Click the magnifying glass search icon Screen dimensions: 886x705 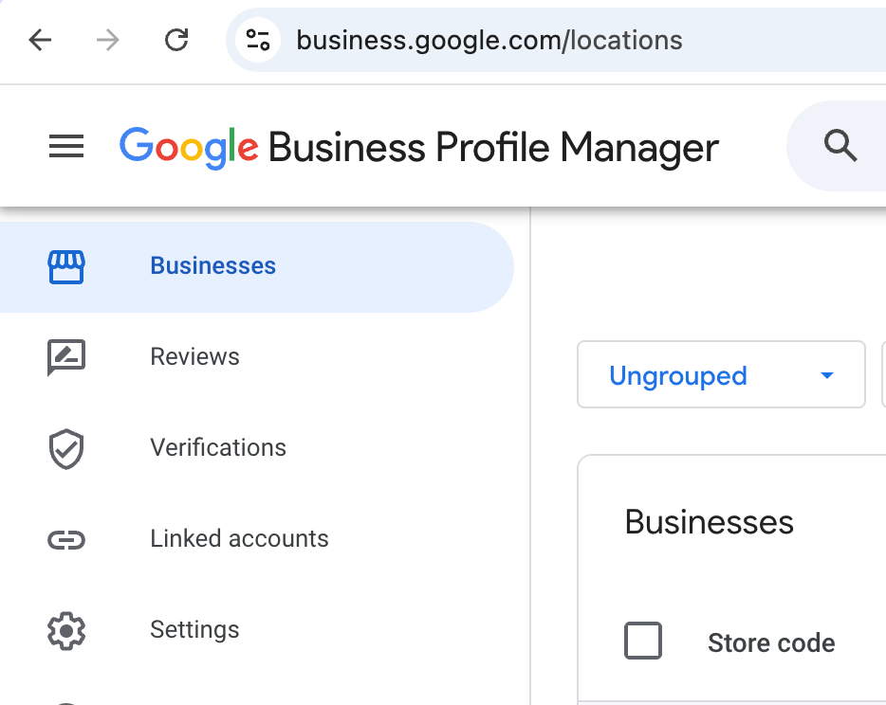pos(840,147)
